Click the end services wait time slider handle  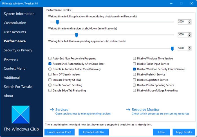76,35
